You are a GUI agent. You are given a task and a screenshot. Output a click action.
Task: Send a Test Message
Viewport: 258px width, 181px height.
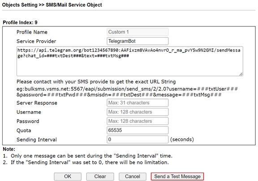(x=177, y=177)
